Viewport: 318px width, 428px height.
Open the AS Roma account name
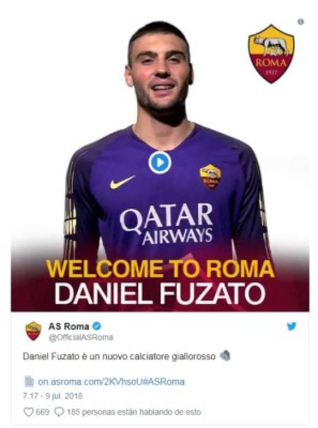pos(69,326)
